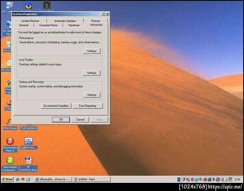This screenshot has height=191, width=244.
Task: Click the EN language indicator in tray
Action: (x=179, y=180)
